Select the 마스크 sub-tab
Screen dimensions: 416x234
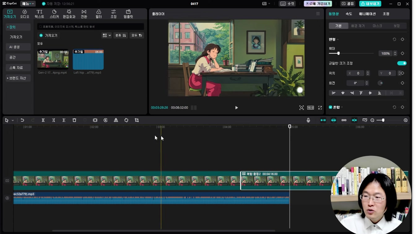point(377,26)
